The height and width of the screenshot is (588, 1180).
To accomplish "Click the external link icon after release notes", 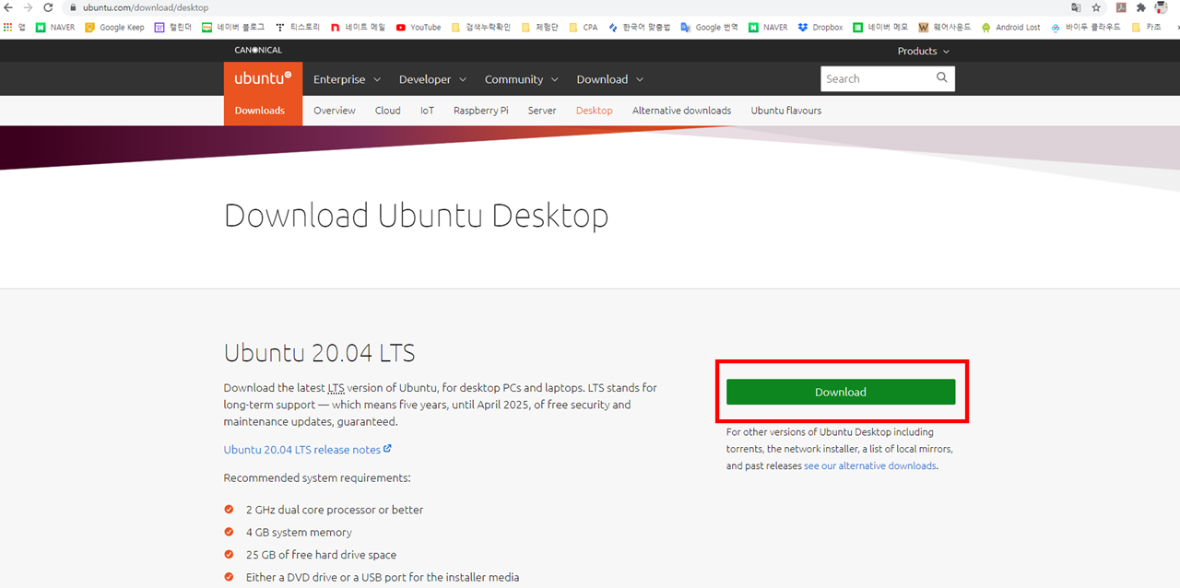I will tap(388, 449).
